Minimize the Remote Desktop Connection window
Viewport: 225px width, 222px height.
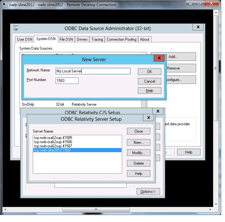[x=191, y=4]
